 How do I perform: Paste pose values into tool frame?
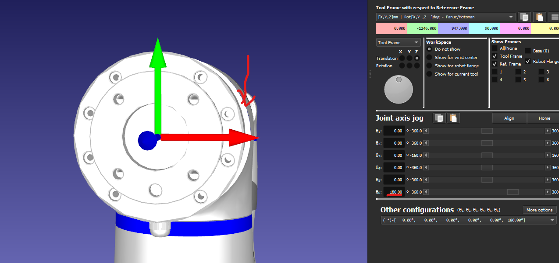click(540, 17)
